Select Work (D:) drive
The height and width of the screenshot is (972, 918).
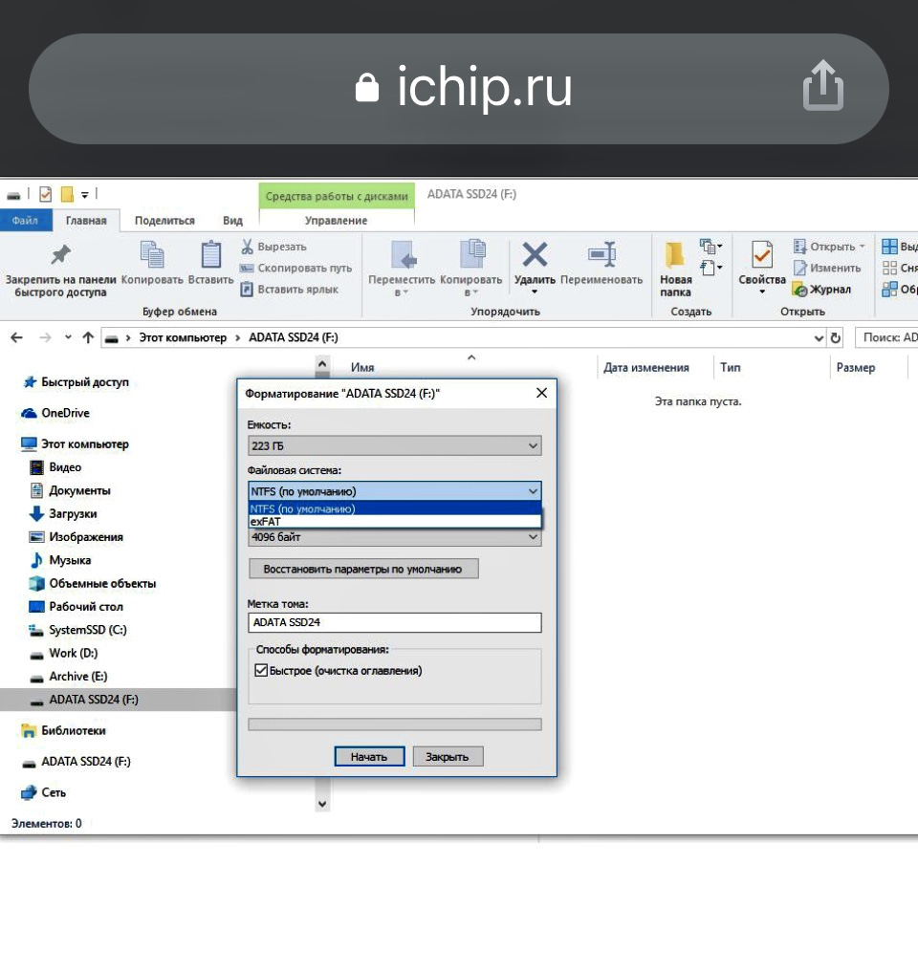click(64, 654)
